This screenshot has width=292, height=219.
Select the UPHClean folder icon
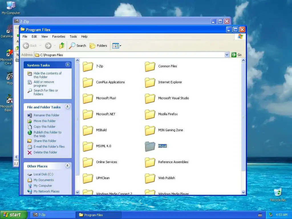[x=88, y=178]
